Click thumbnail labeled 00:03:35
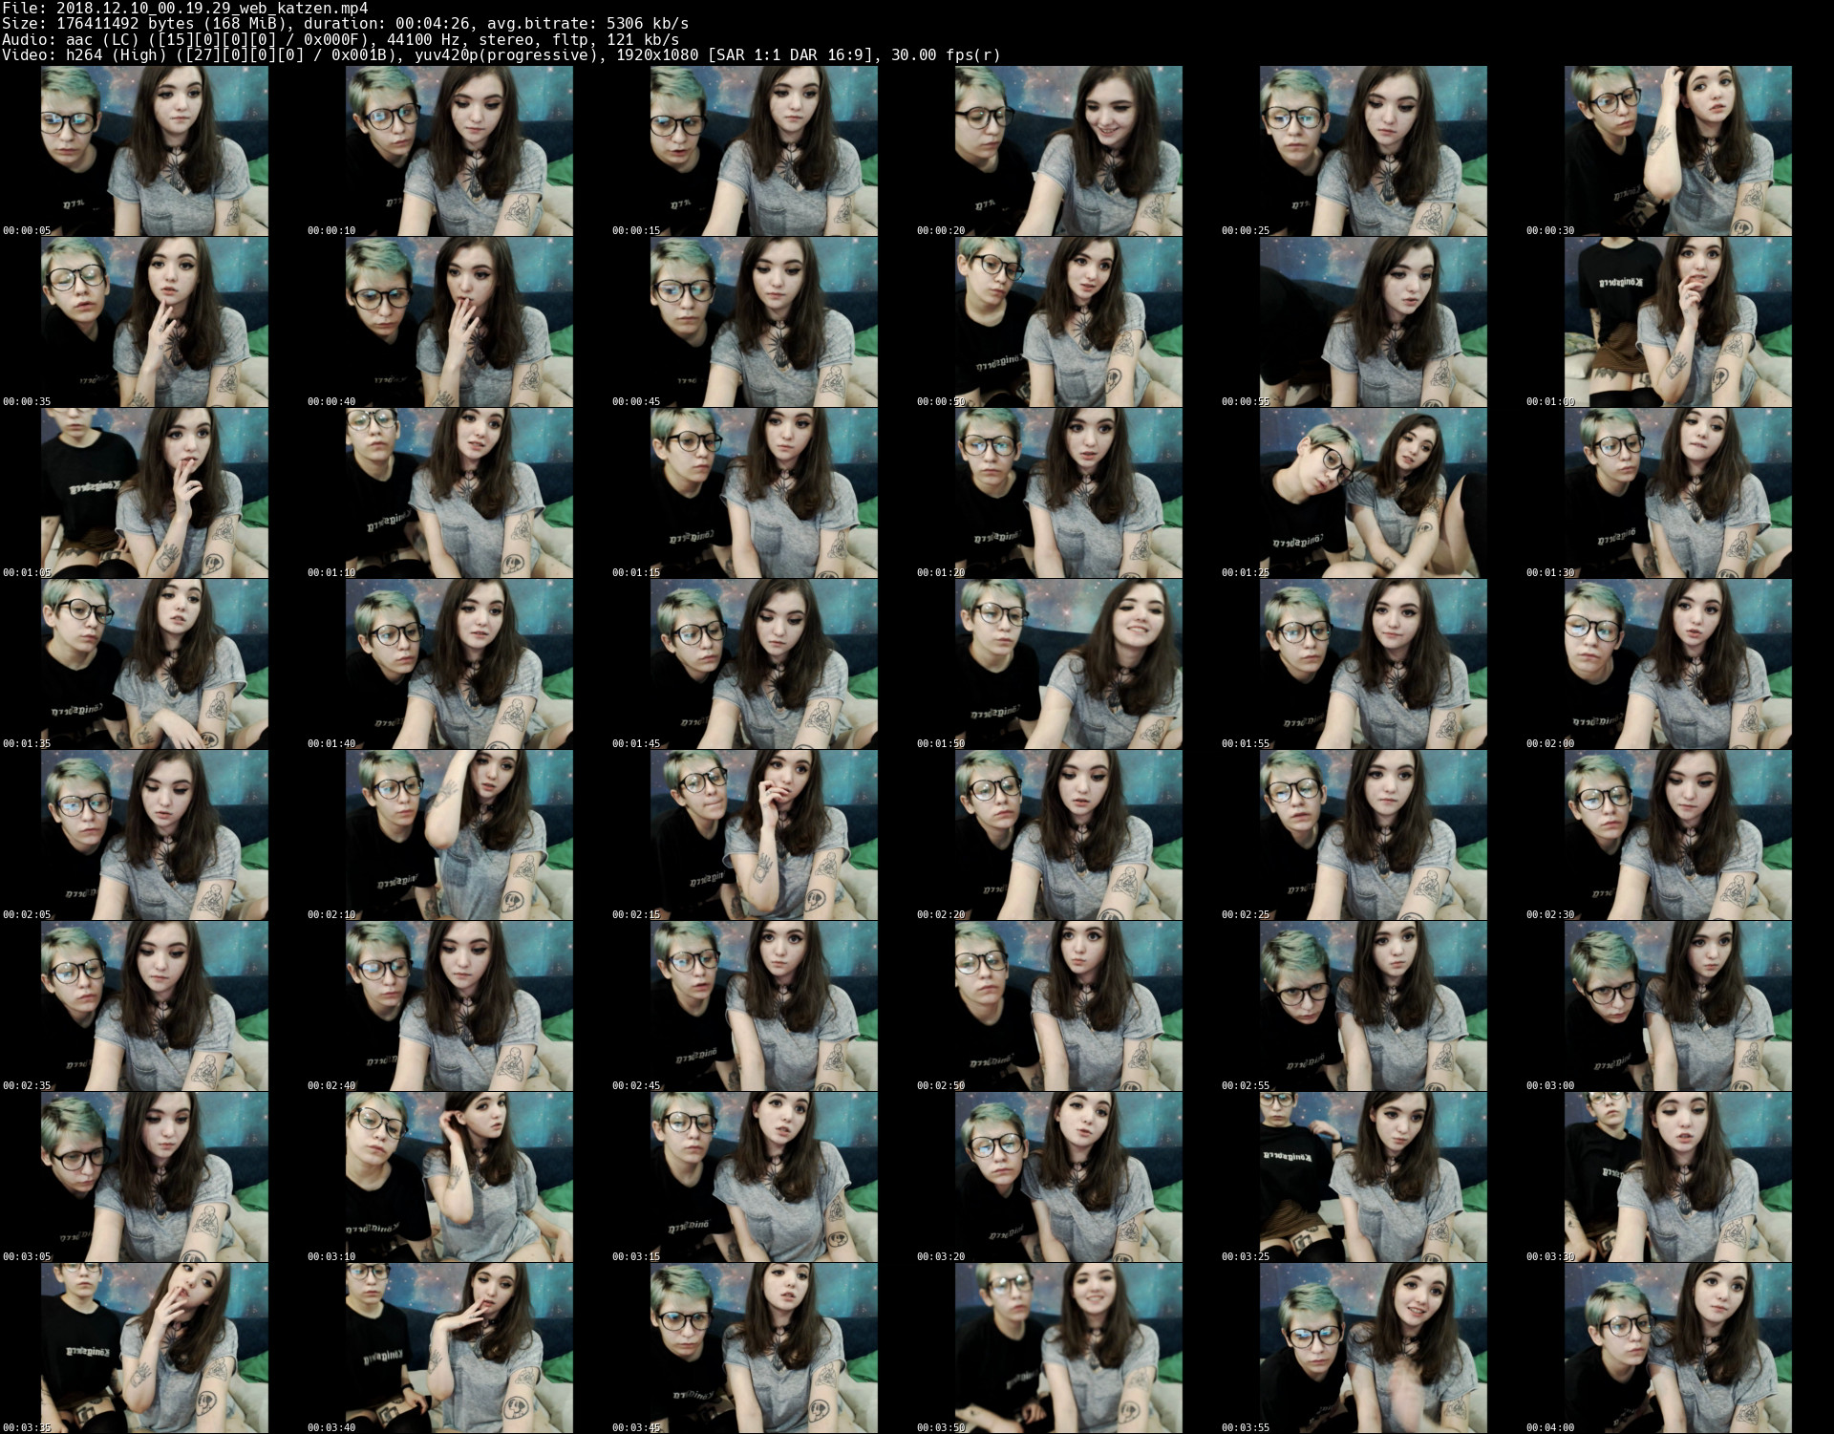The height and width of the screenshot is (1434, 1834). [x=155, y=1348]
